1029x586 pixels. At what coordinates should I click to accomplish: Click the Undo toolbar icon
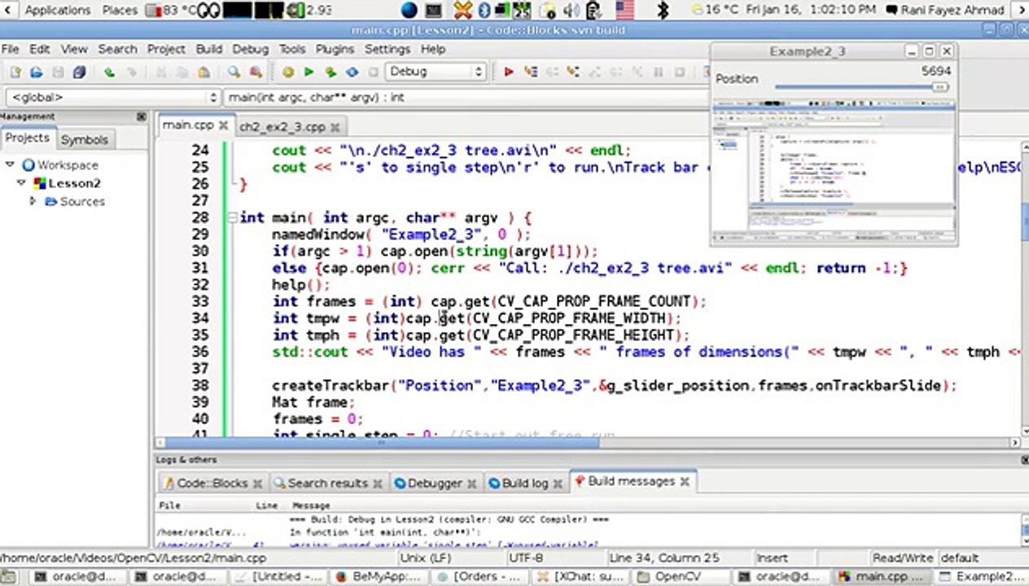(109, 72)
